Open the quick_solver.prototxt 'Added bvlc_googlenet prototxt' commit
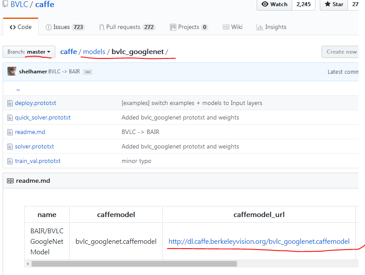 pyautogui.click(x=180, y=117)
